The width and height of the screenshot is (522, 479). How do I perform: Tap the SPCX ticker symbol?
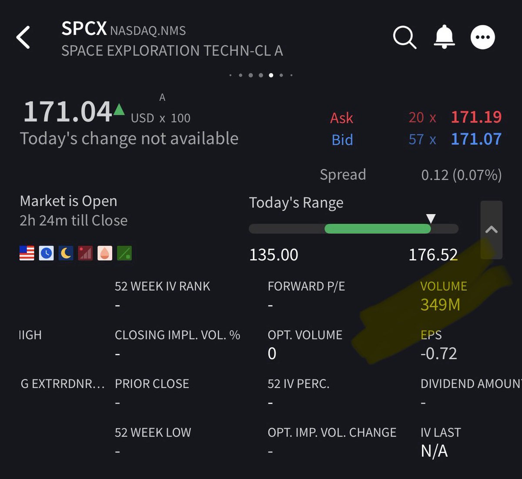pos(84,29)
